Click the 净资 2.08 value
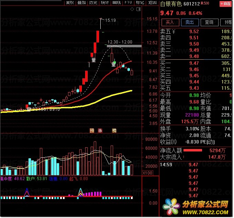Viewport: 234px width, 218px height. (x=194, y=136)
